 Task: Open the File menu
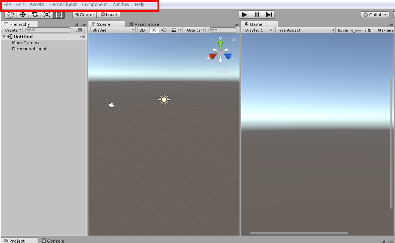(7, 4)
